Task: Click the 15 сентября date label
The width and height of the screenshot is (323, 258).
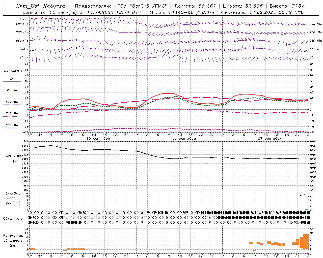Action: 98,139
